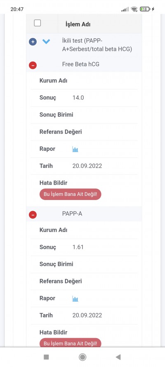
Task: Tick the select-all checkbox in header
Action: [x=38, y=23]
